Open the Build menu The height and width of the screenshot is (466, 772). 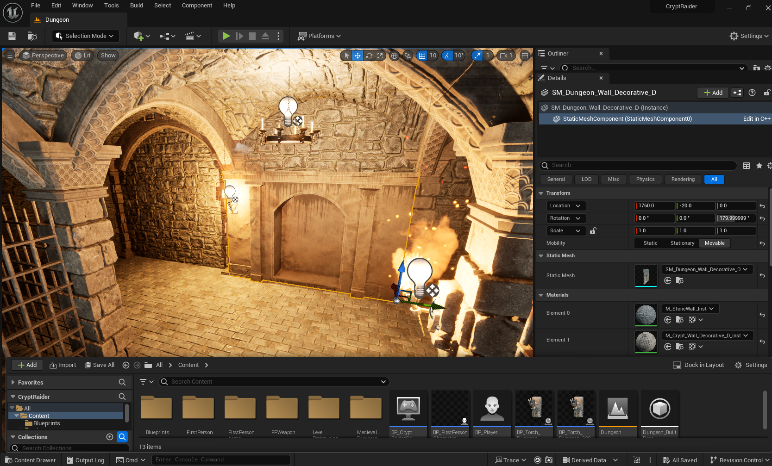(x=137, y=6)
